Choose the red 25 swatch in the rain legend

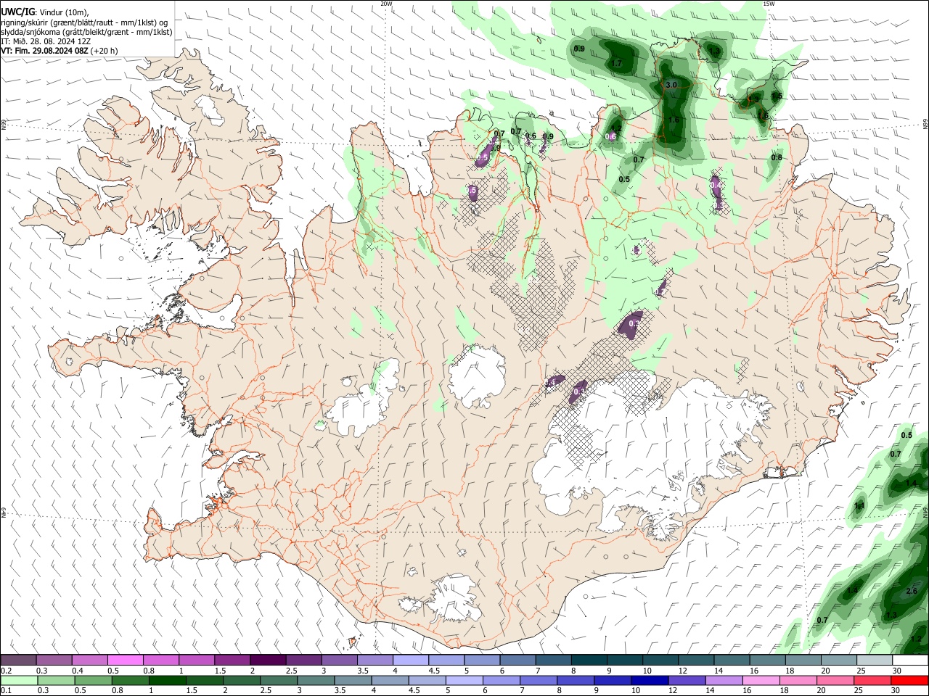tap(871, 680)
